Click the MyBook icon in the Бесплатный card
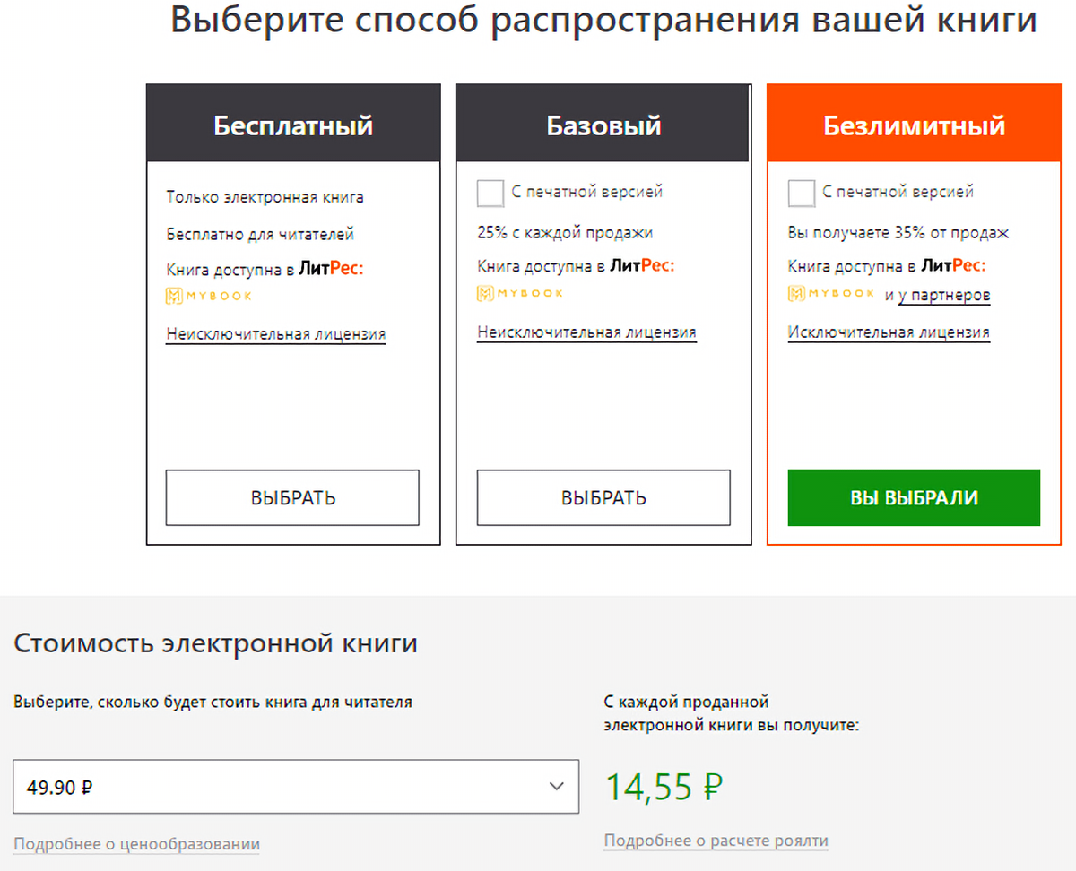The height and width of the screenshot is (871, 1076). [176, 294]
